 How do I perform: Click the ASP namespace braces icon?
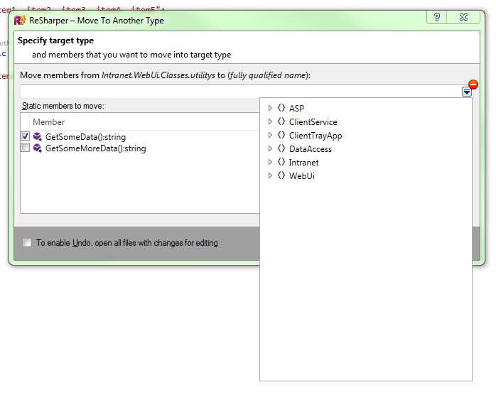coord(281,108)
